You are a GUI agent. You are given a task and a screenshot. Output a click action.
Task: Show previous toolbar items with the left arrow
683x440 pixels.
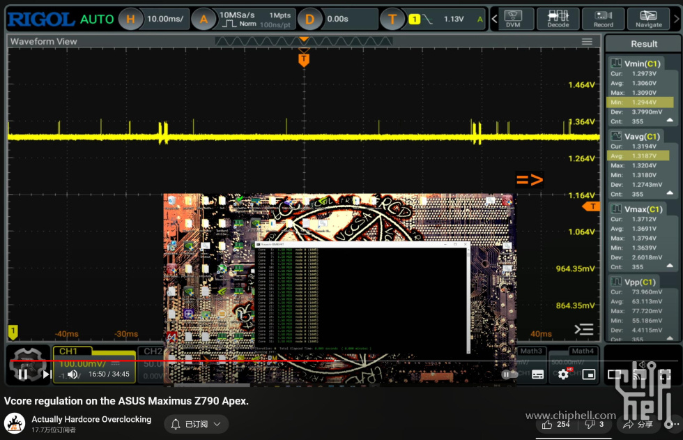point(494,19)
